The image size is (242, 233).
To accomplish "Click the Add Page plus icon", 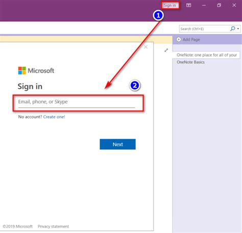I will pyautogui.click(x=179, y=39).
